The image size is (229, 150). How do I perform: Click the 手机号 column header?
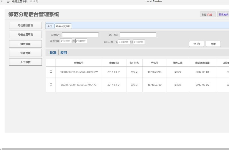155,63
